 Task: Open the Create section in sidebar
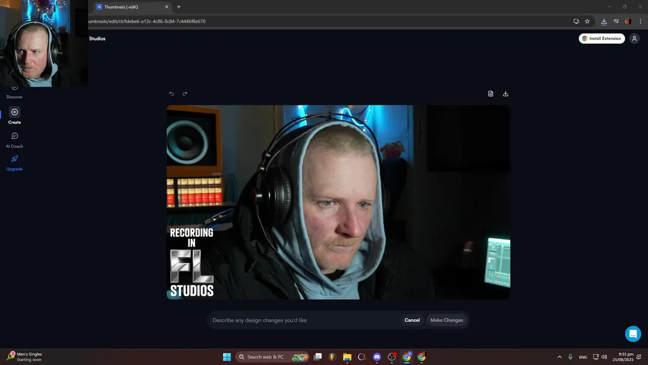pos(15,116)
